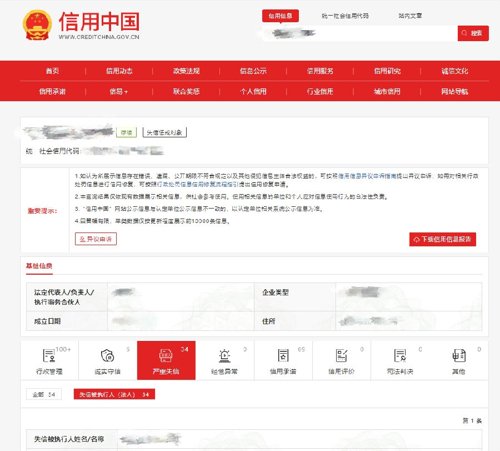Switch to 站内文章 search tab
The image size is (500, 451).
coord(410,16)
